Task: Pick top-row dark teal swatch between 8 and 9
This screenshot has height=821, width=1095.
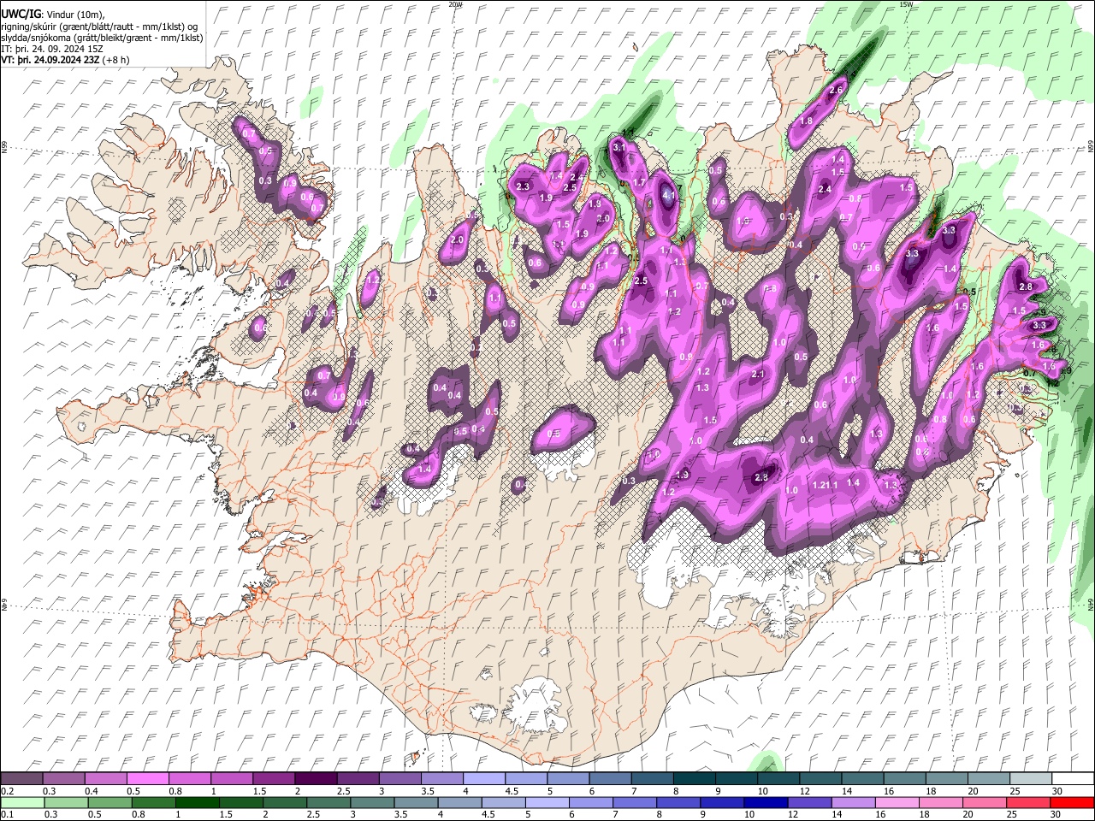Action: 694,779
